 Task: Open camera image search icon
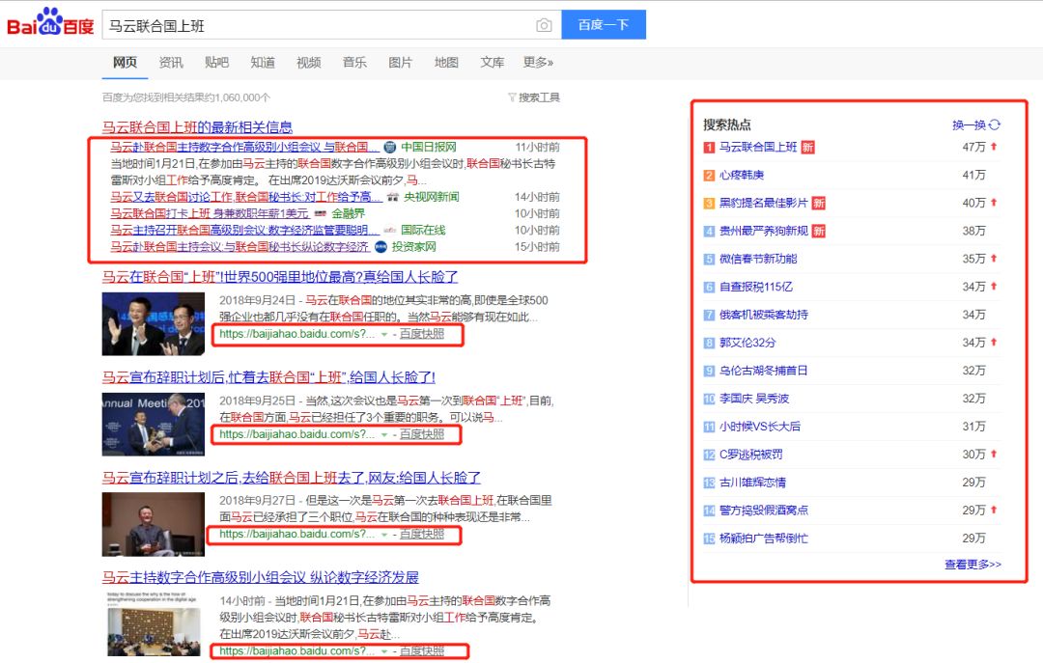(544, 25)
